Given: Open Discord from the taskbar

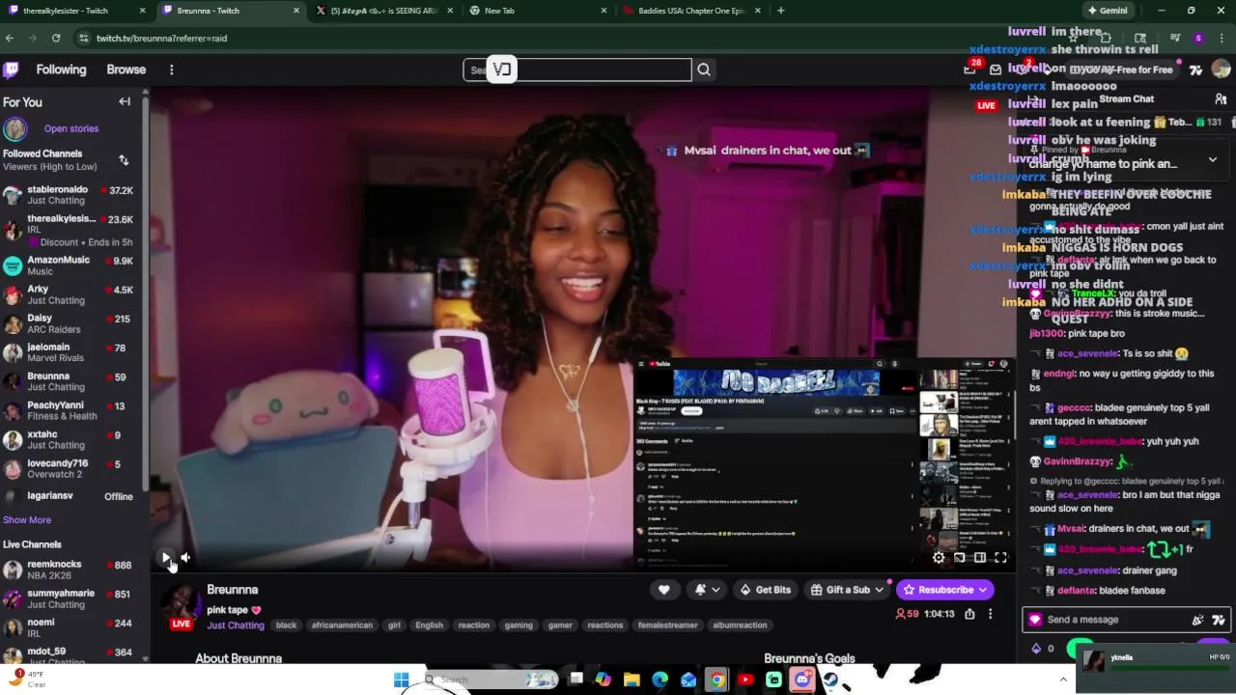Looking at the screenshot, I should click(801, 680).
